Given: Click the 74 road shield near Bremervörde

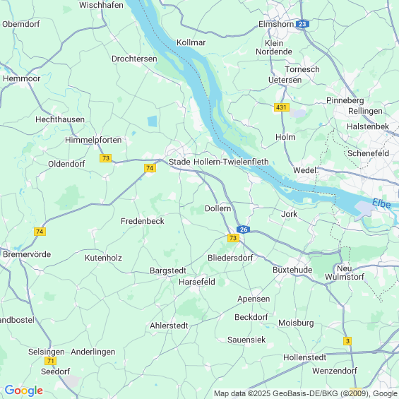Looking at the screenshot, I should tap(40, 232).
